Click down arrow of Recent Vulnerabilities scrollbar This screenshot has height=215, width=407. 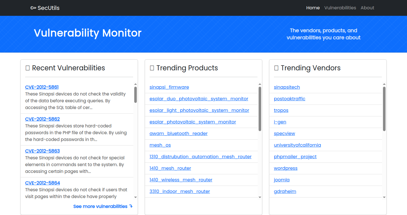point(135,197)
